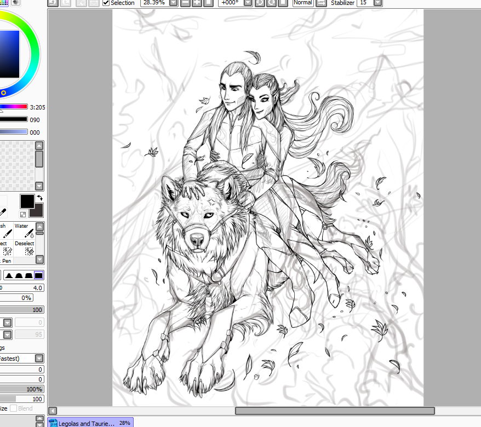This screenshot has height=427, width=481.
Task: Click tool tray scroll up arrow
Action: (40, 227)
